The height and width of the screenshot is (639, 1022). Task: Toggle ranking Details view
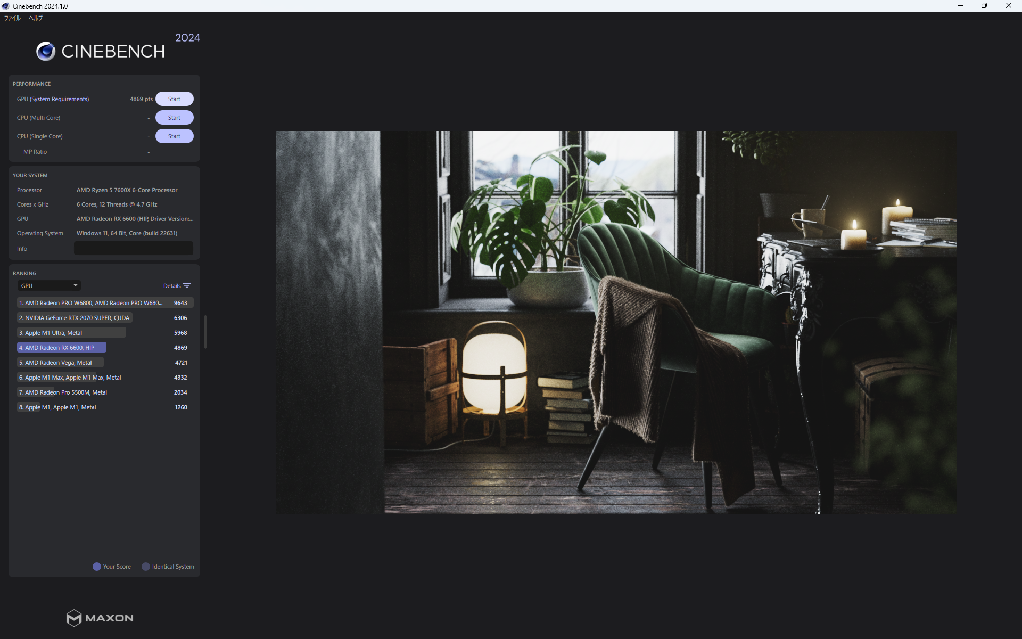[x=177, y=286]
